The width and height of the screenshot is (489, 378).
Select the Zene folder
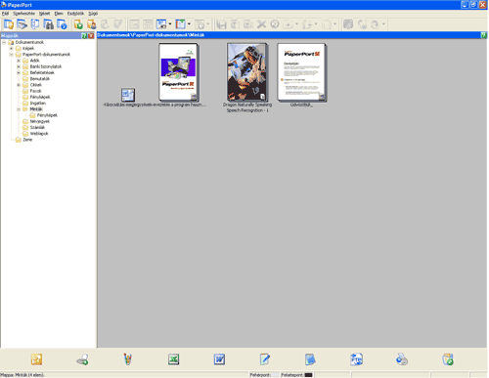27,140
